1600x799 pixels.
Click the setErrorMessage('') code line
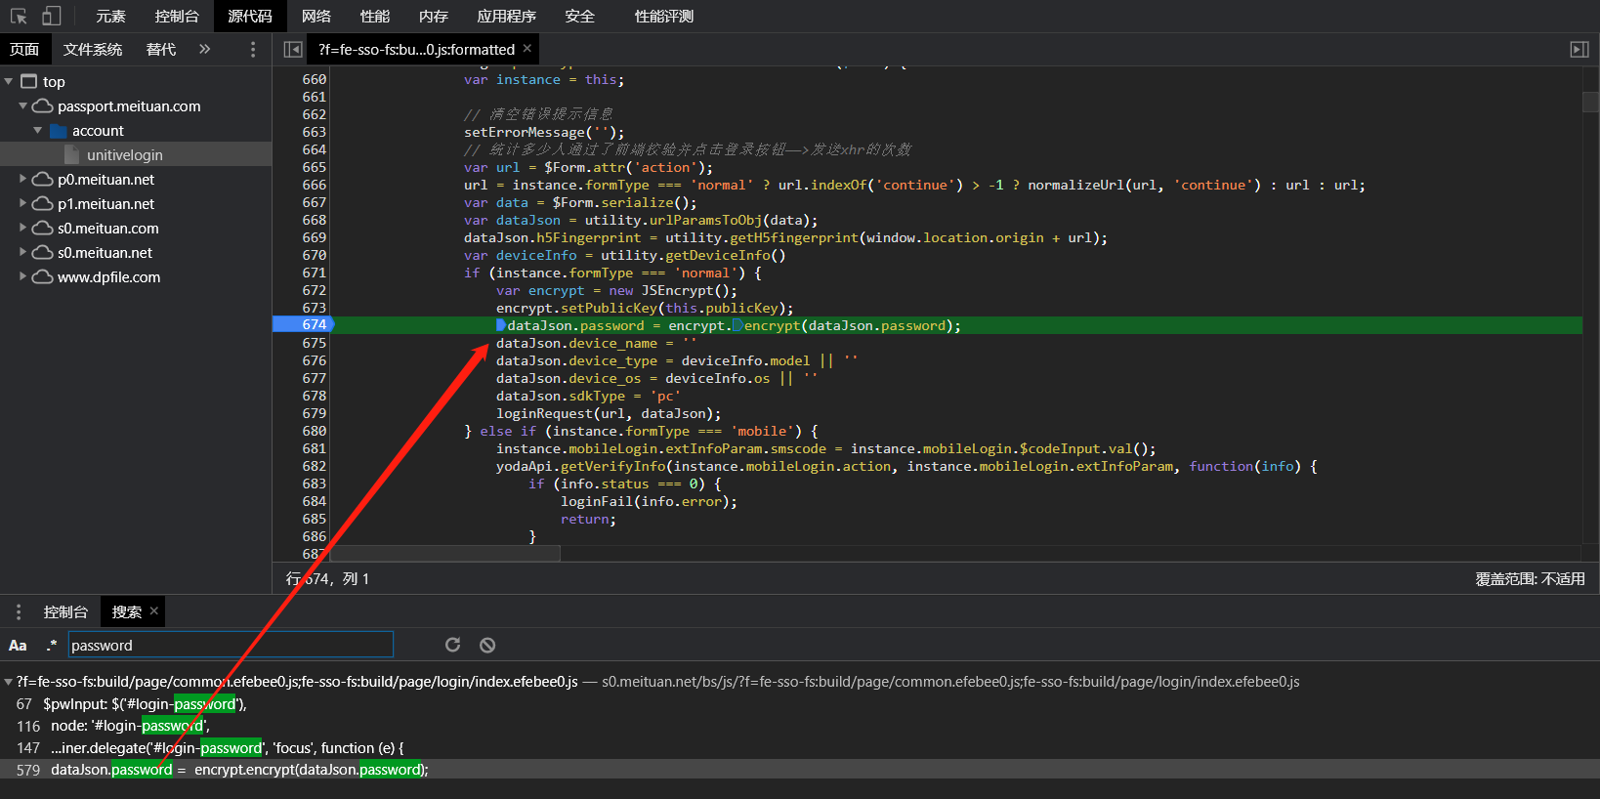[x=544, y=132]
